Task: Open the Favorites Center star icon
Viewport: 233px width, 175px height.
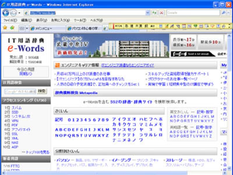Action: click(x=5, y=28)
